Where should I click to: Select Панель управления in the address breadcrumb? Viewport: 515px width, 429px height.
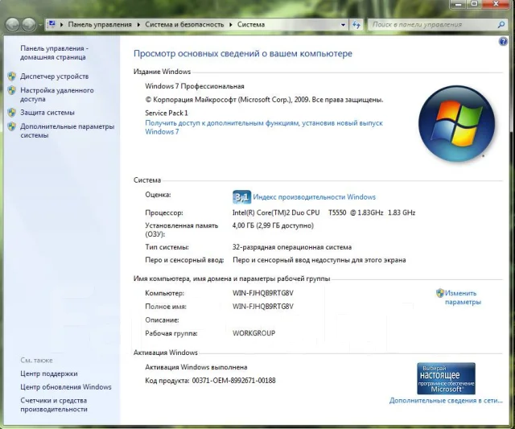pos(100,25)
